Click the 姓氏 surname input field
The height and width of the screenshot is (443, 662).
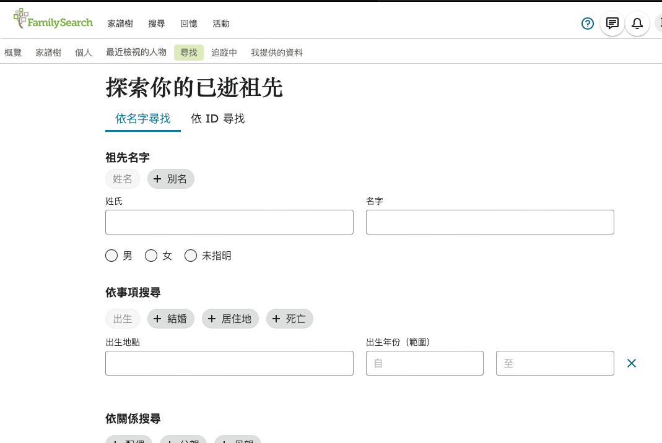point(229,222)
